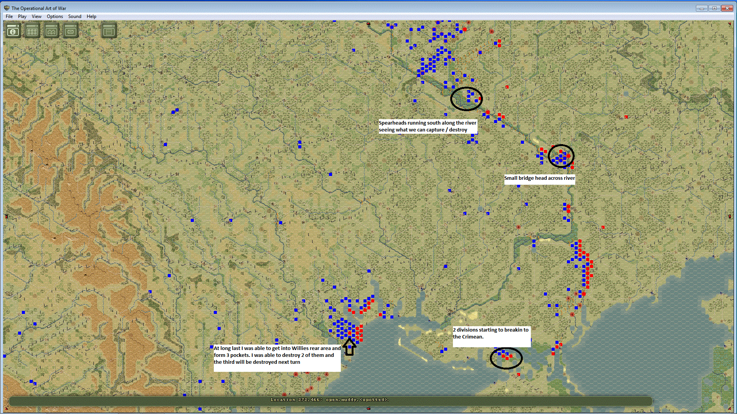Click the 'Spearheads running south' annotation
The image size is (737, 414).
point(428,127)
